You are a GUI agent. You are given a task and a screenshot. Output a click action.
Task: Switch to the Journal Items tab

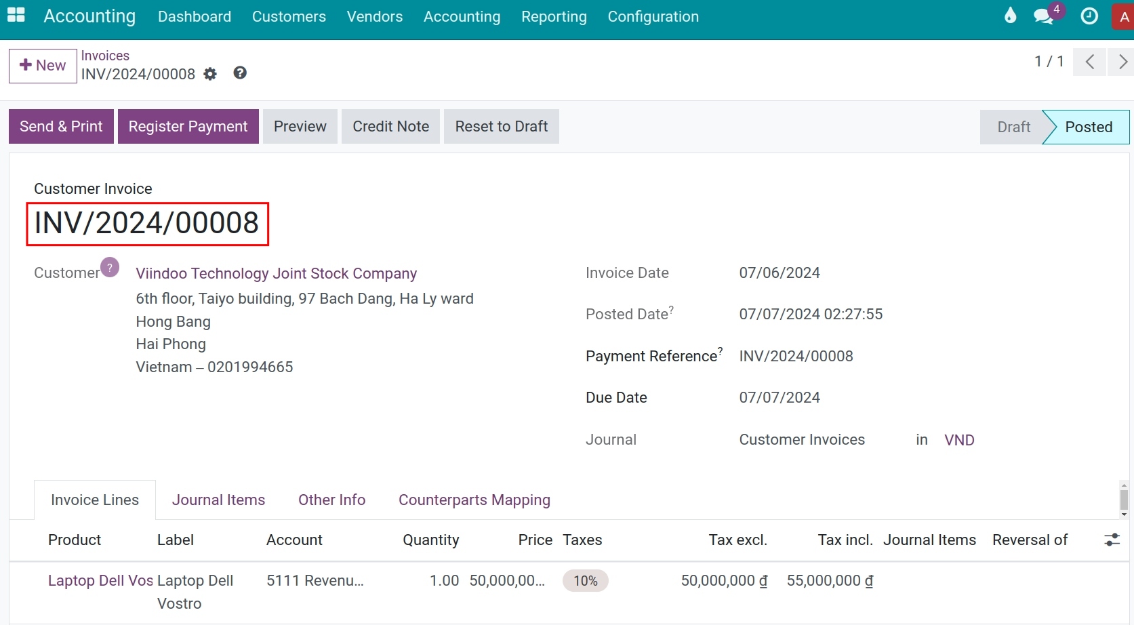coord(218,500)
